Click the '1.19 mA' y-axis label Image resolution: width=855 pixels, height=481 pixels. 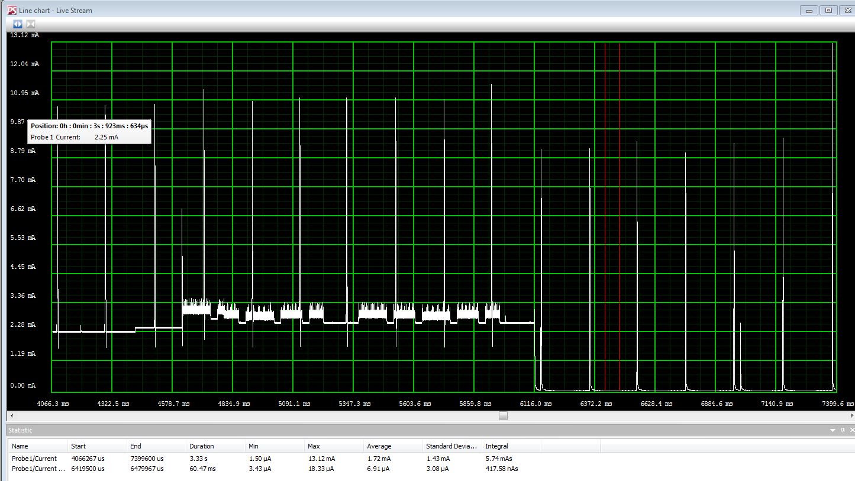click(x=23, y=353)
